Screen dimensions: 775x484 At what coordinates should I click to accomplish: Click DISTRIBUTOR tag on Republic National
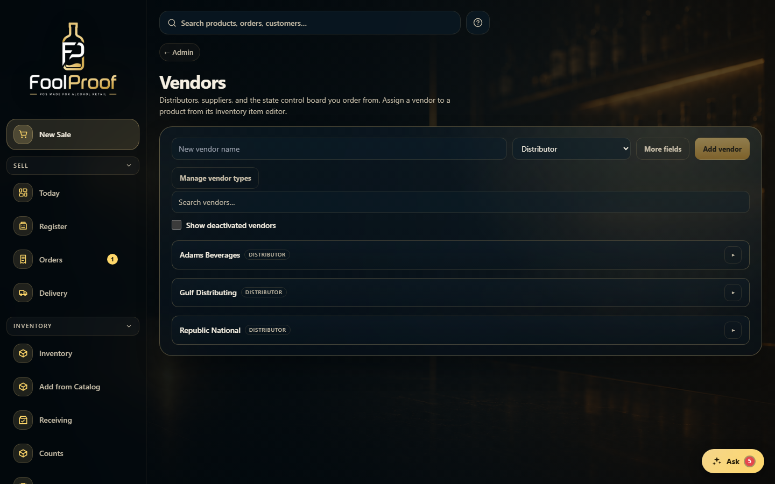click(267, 330)
